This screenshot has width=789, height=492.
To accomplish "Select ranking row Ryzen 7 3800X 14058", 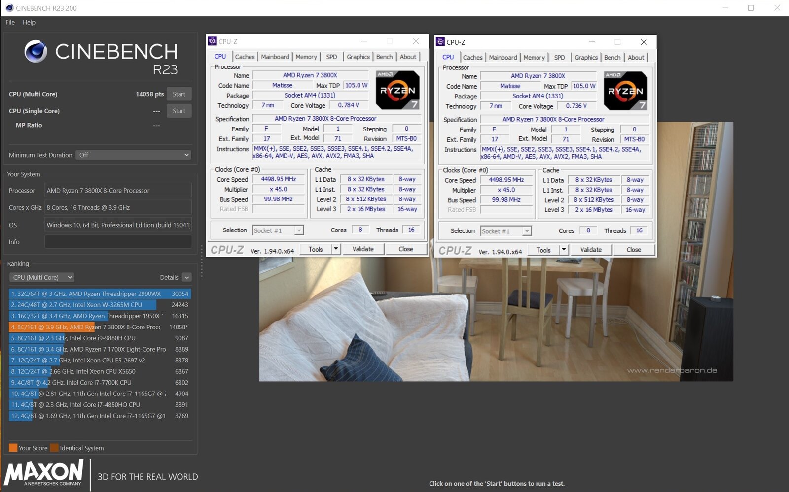I will pyautogui.click(x=100, y=327).
